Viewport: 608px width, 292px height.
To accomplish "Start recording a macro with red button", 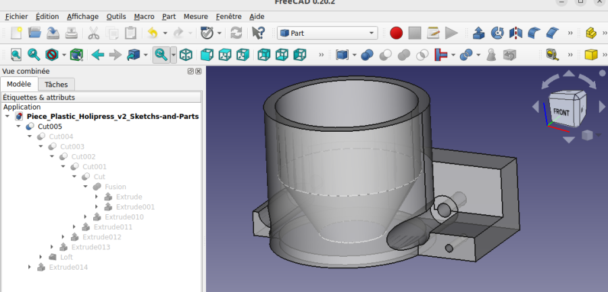I will coord(396,32).
